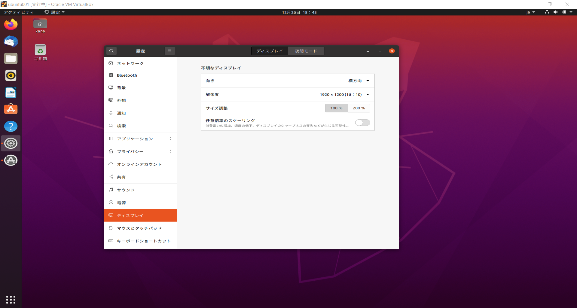
Task: Open Bluetooth settings in the sidebar
Action: (141, 75)
